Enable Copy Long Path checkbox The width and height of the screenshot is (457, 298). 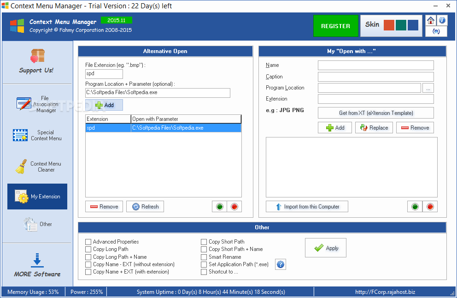88,249
